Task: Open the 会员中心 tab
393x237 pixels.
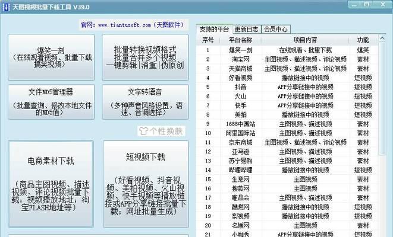Action: pyautogui.click(x=276, y=29)
